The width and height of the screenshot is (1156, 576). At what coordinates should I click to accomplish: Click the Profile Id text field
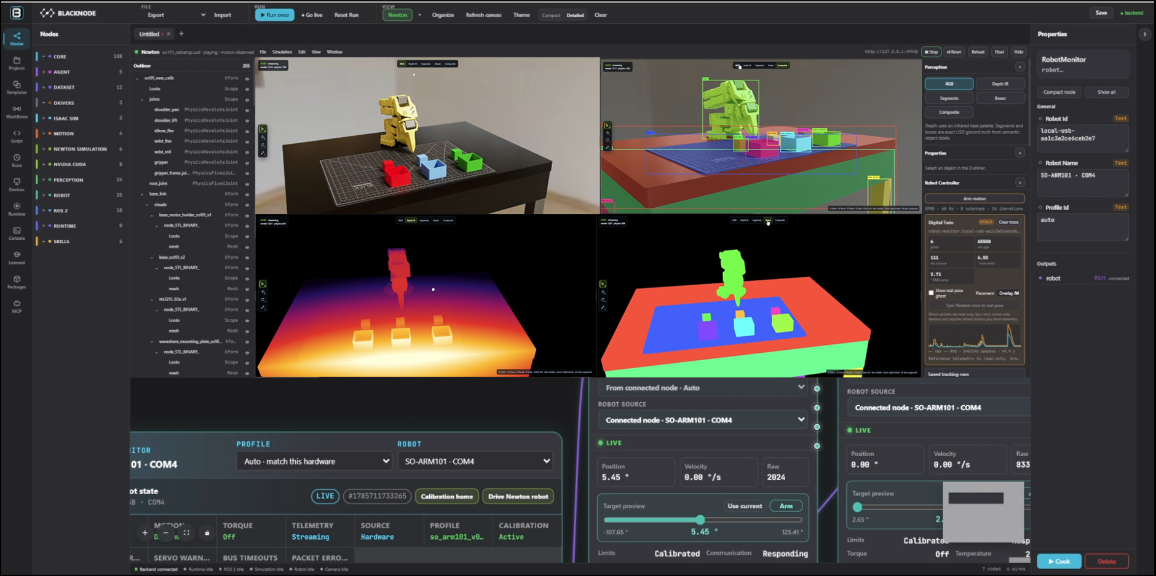click(x=1083, y=227)
